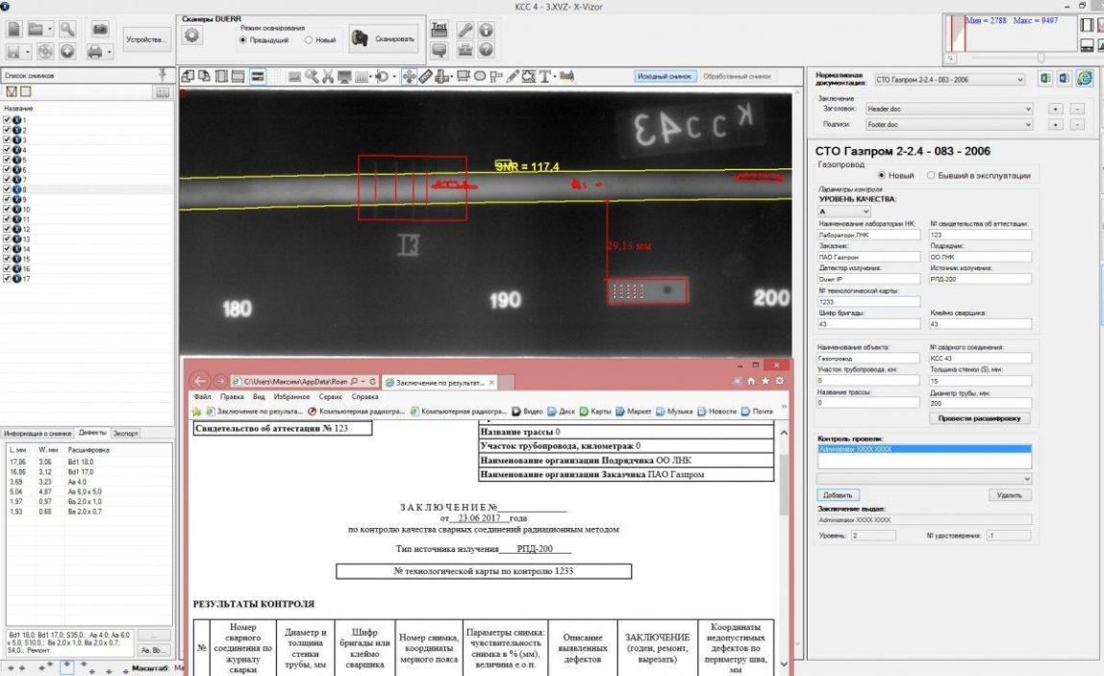
Task: Choose 'Бывший в эксплуатации' pipeline option
Action: [x=931, y=175]
